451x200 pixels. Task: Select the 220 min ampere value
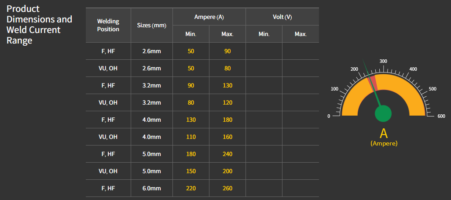click(x=191, y=188)
